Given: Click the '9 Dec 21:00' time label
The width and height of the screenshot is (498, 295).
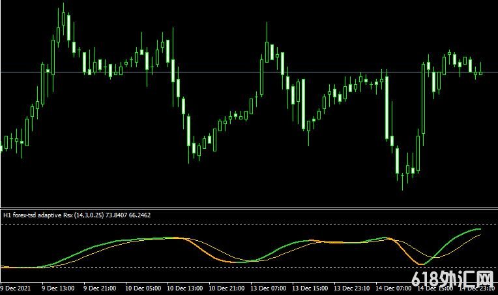Looking at the screenshot, I should coord(100,287).
